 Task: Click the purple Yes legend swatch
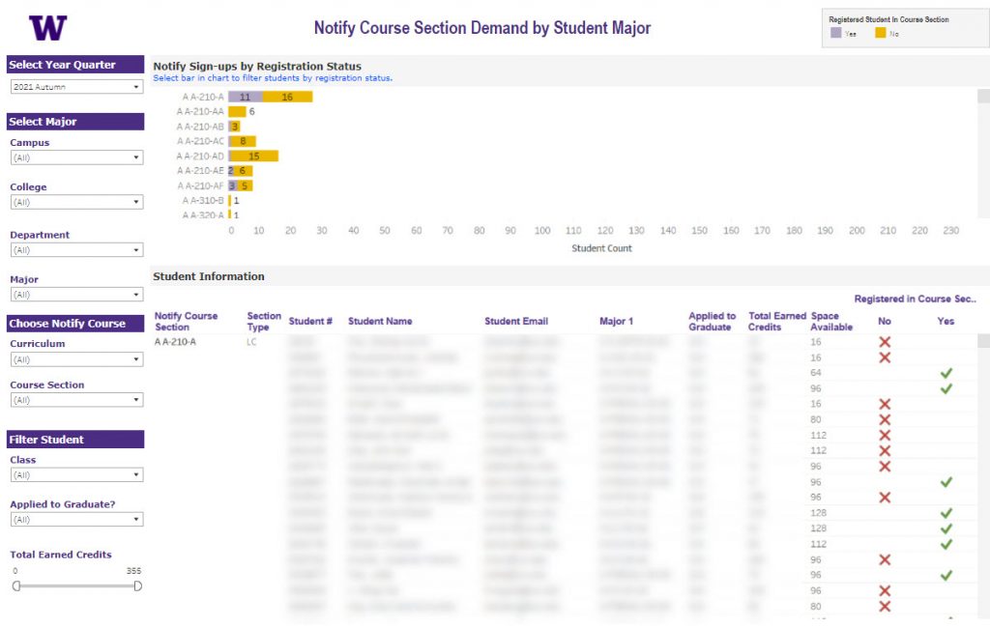click(835, 31)
